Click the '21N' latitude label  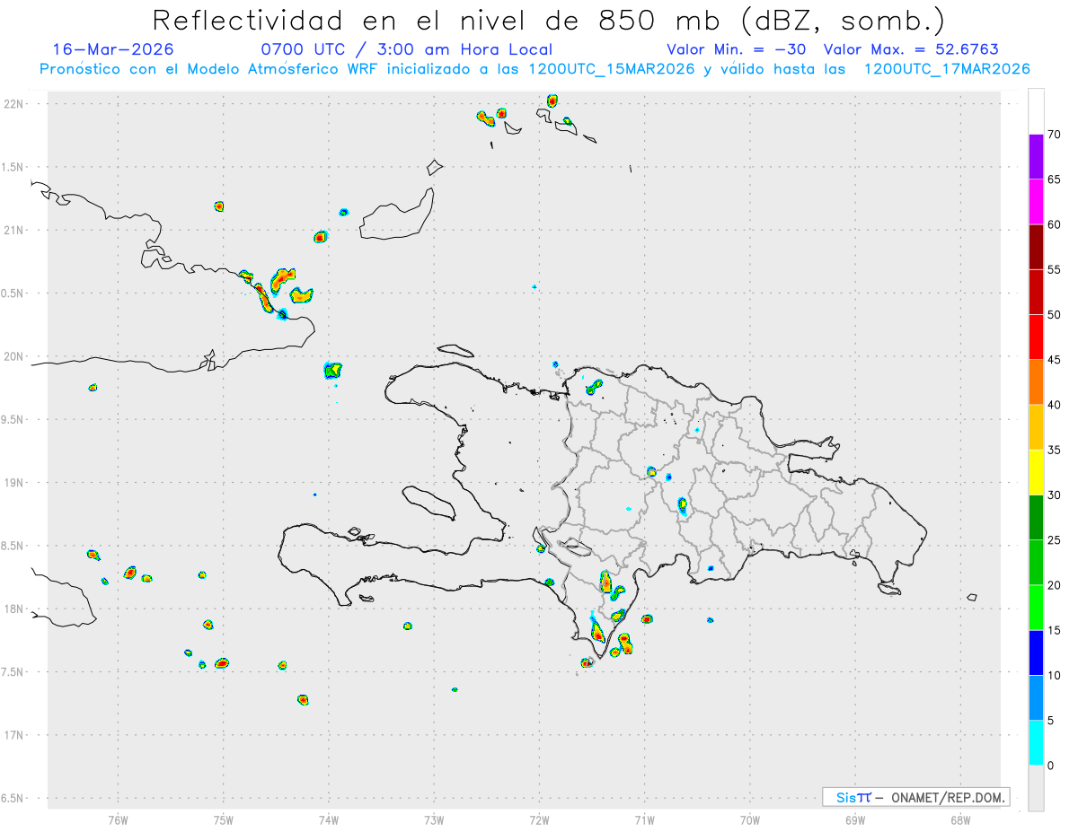13,231
